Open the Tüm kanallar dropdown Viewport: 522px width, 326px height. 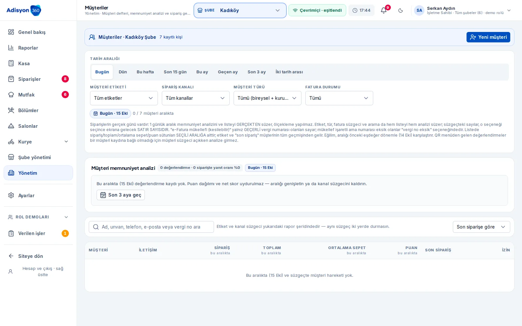(196, 98)
